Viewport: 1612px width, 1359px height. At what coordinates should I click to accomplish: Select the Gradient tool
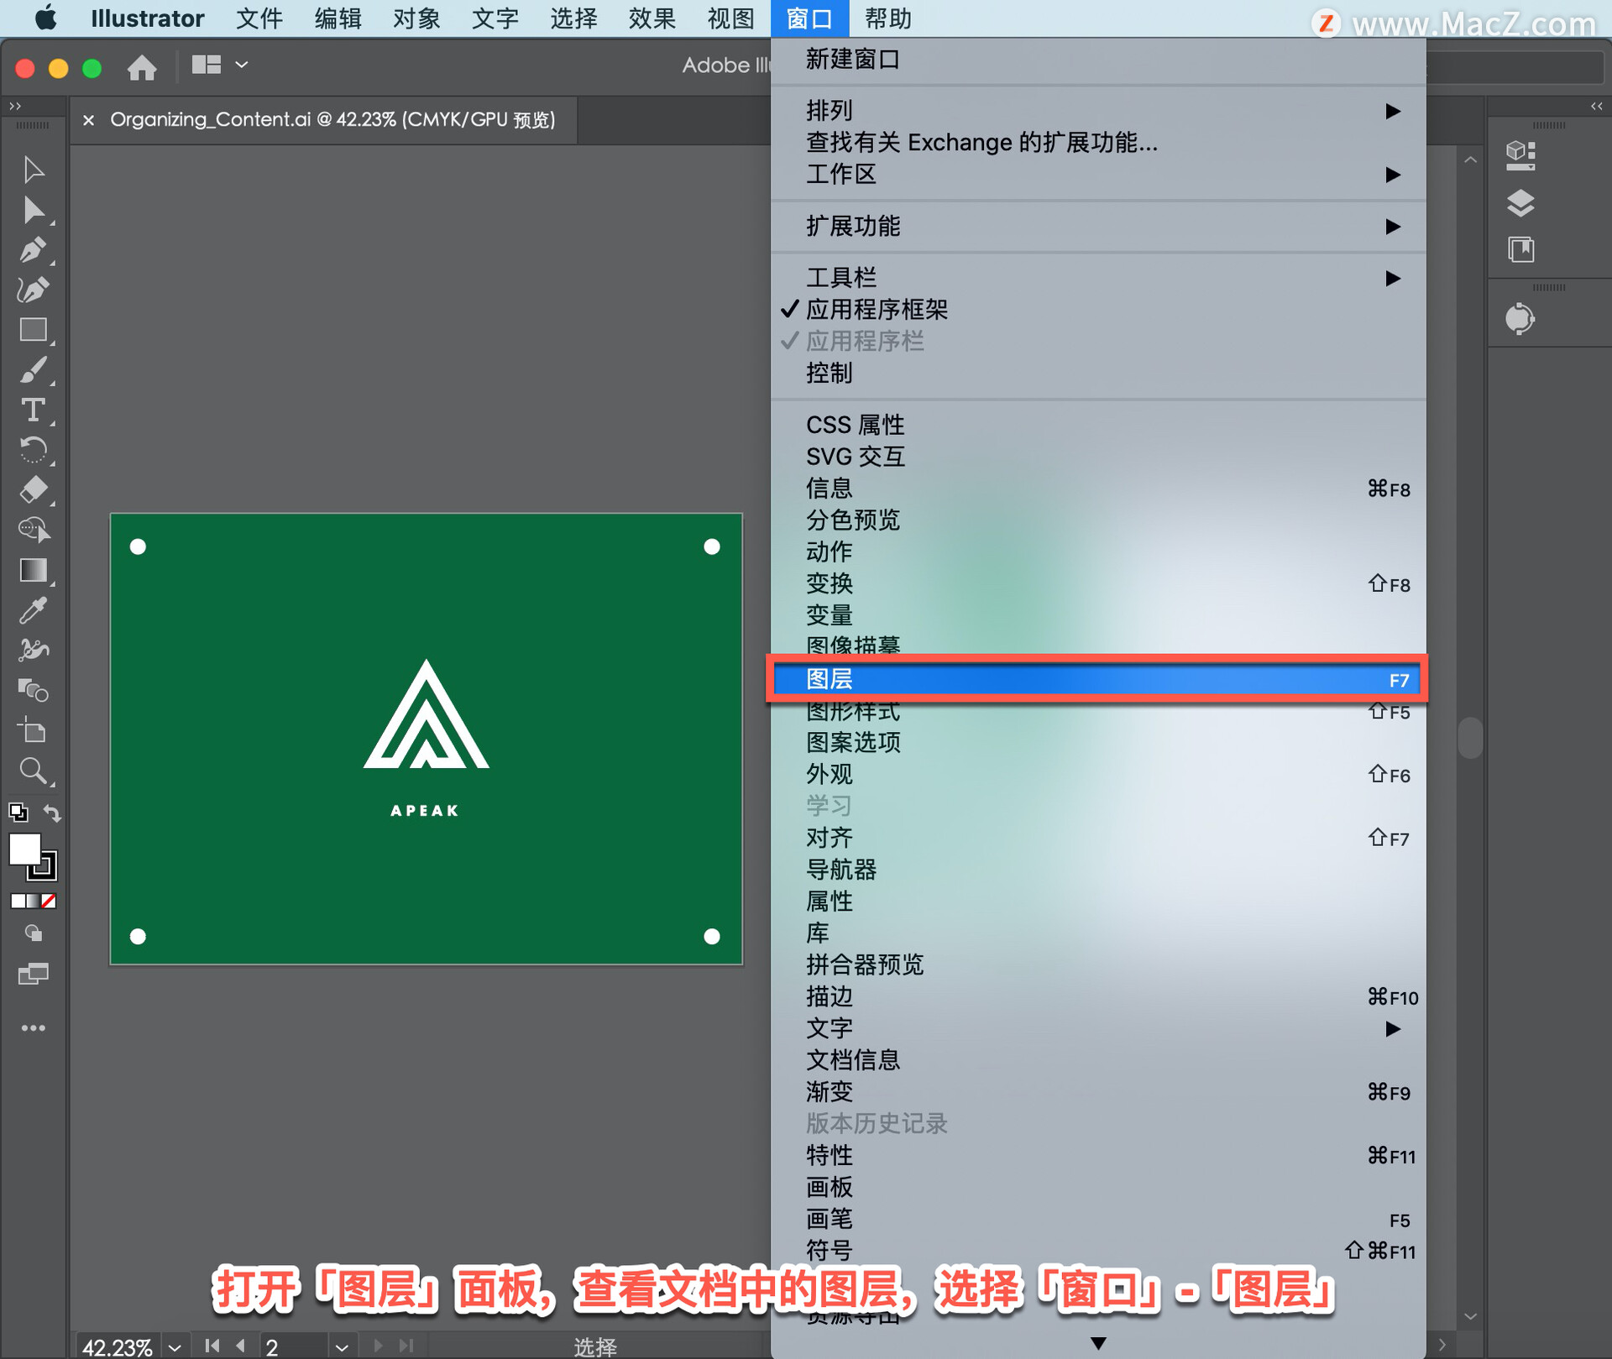point(33,570)
